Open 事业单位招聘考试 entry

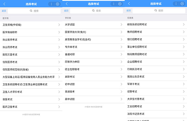coord(156,47)
